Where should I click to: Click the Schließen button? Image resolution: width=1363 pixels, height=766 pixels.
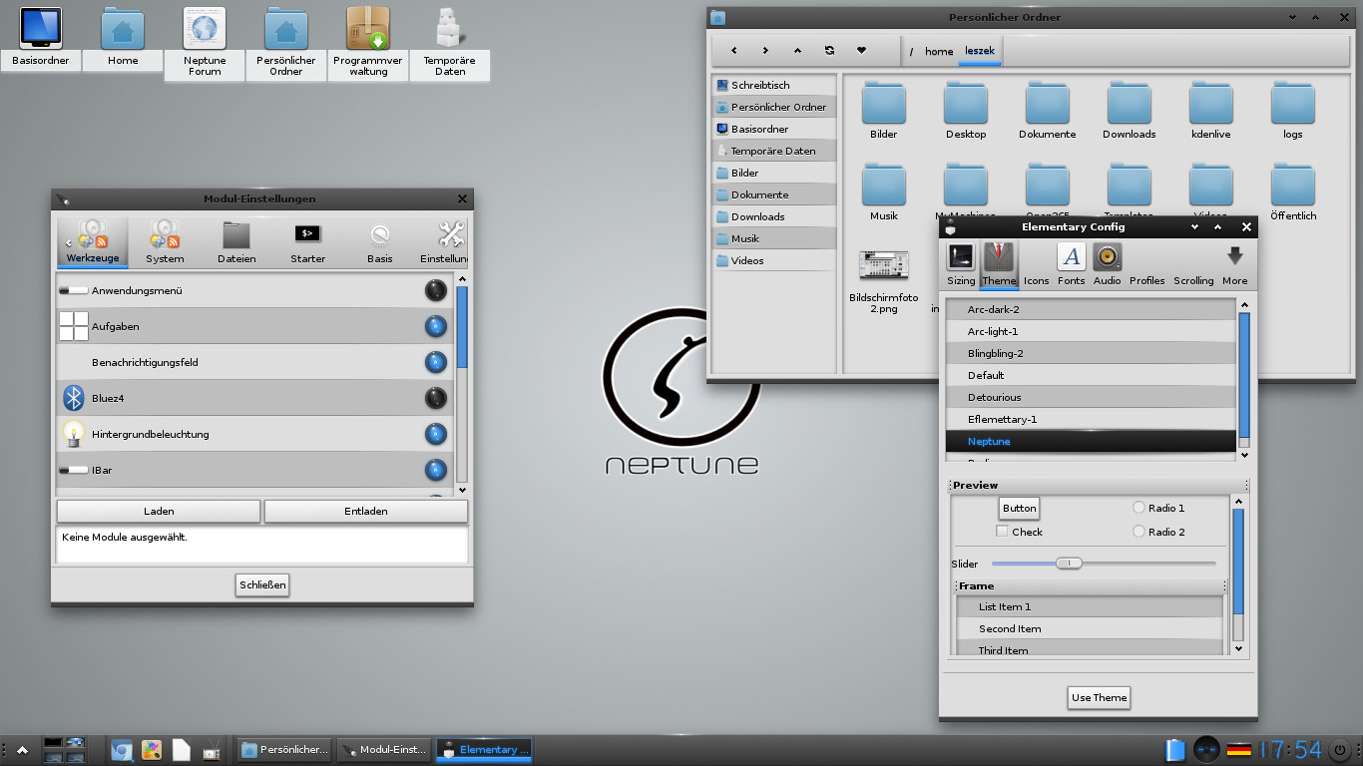click(x=262, y=584)
